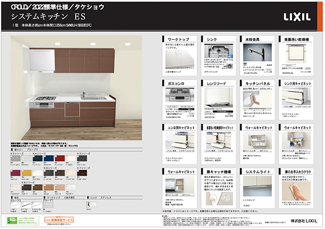The width and height of the screenshot is (325, 229).
Task: Select the K6シリーズ label
Action: tap(28, 183)
